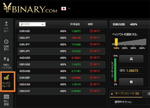
Task: Select the USD/JPY asset row
Action: click(61, 38)
